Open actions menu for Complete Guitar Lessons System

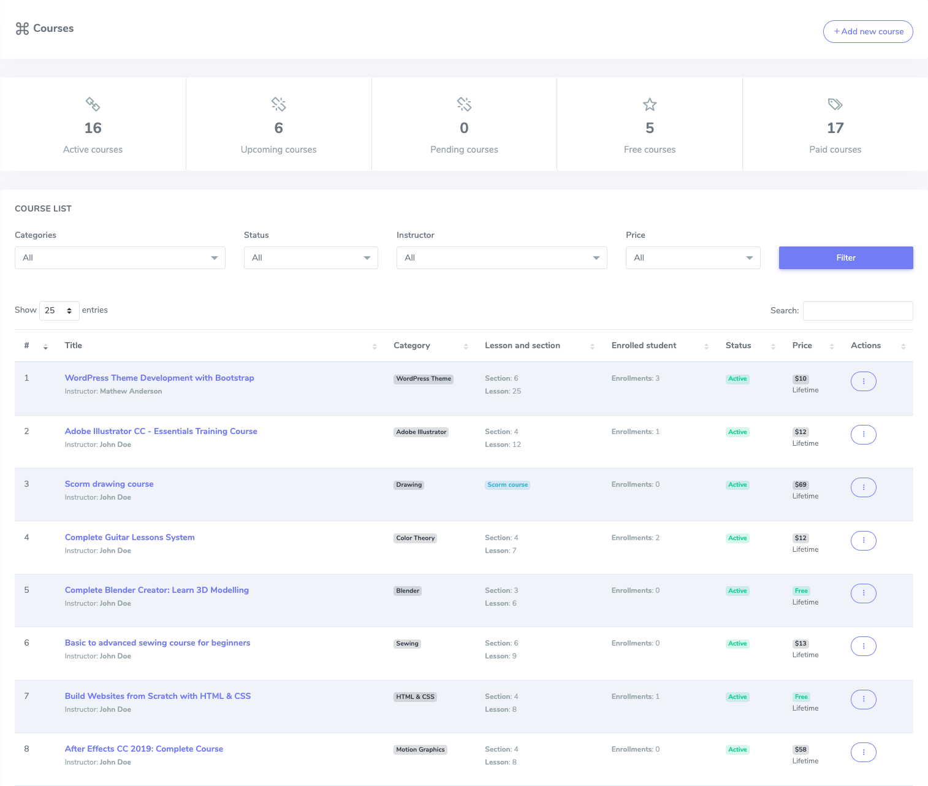click(863, 541)
